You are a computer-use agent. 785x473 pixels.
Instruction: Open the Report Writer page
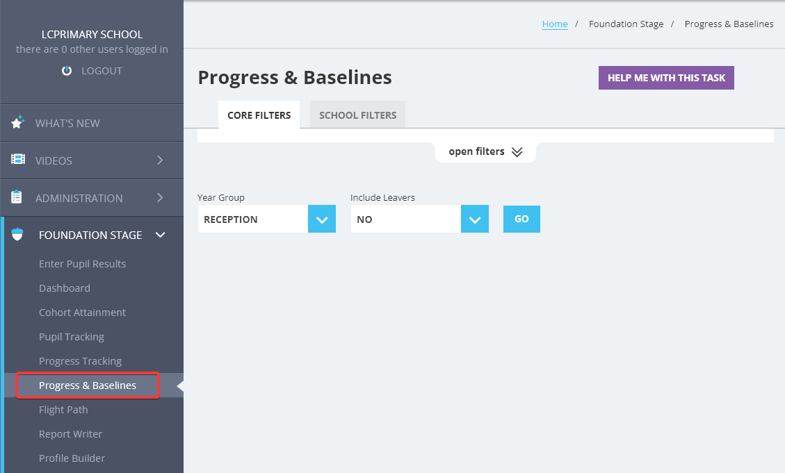click(71, 434)
